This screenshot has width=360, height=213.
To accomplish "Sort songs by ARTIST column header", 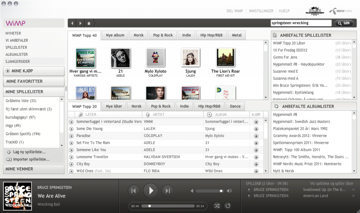I will pyautogui.click(x=173, y=114).
